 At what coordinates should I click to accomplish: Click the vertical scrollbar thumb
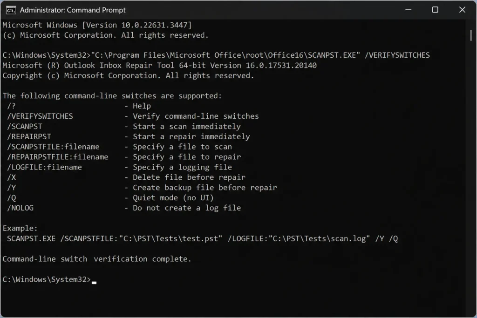click(471, 35)
